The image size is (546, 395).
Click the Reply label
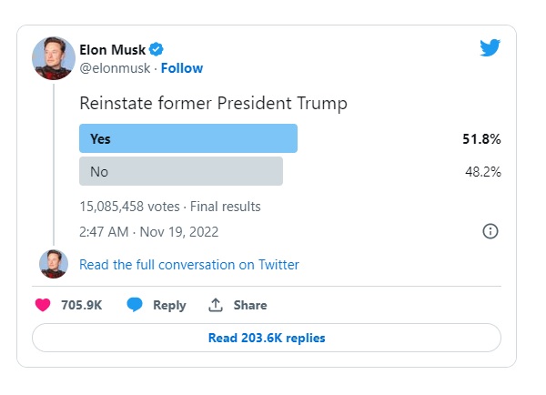point(169,306)
